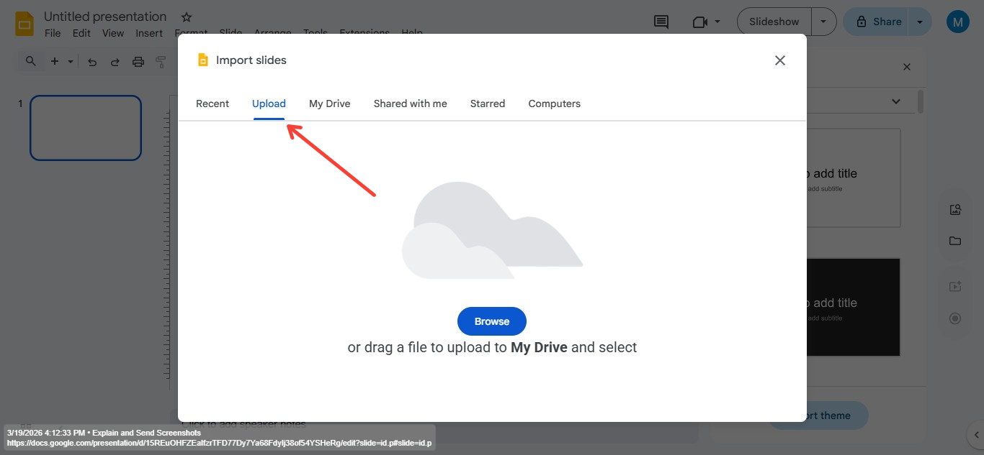Select the Upload tab
The height and width of the screenshot is (455, 984).
click(269, 104)
